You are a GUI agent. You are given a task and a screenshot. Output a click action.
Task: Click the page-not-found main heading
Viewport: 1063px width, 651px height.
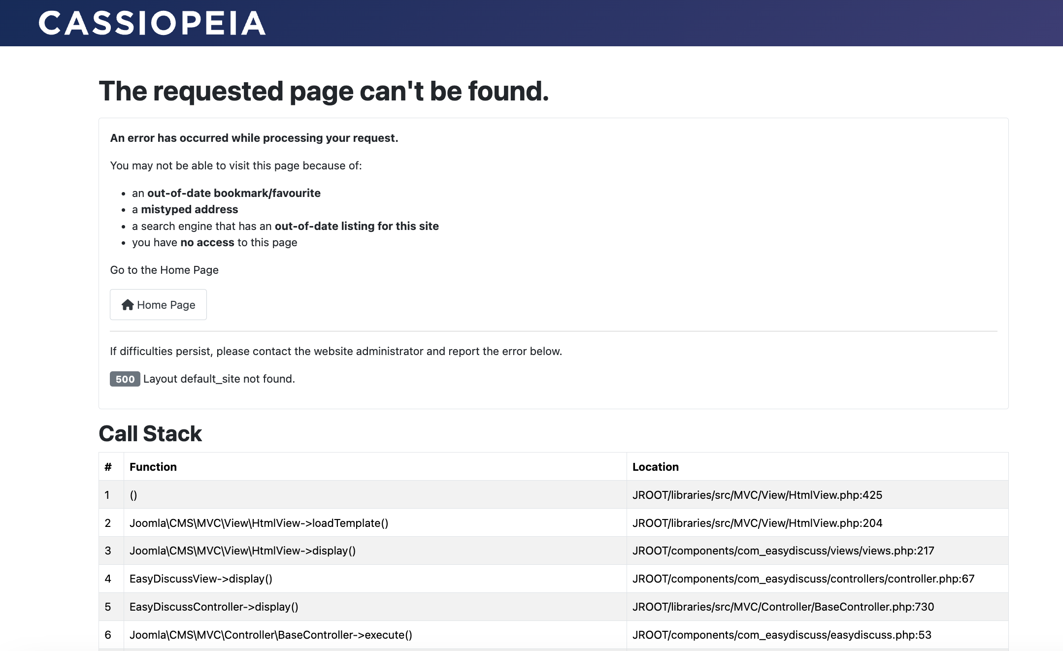[324, 91]
